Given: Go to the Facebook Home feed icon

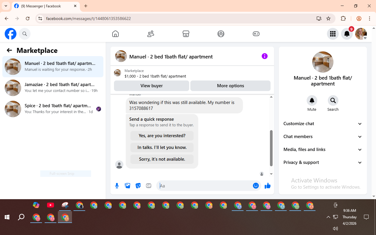Looking at the screenshot, I should pyautogui.click(x=115, y=34).
